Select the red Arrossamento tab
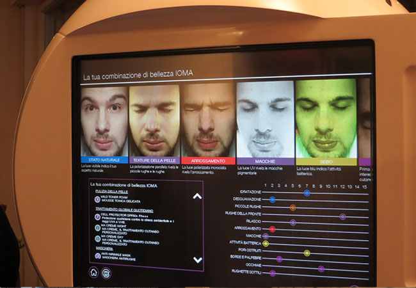The height and width of the screenshot is (288, 416). coord(207,161)
